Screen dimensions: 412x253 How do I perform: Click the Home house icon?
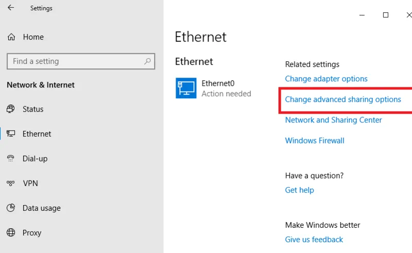(x=11, y=37)
